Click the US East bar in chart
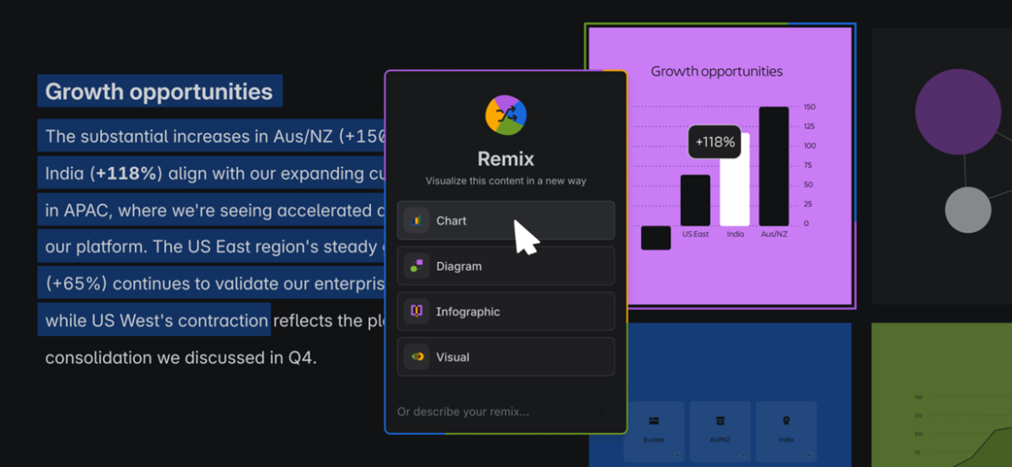 695,200
